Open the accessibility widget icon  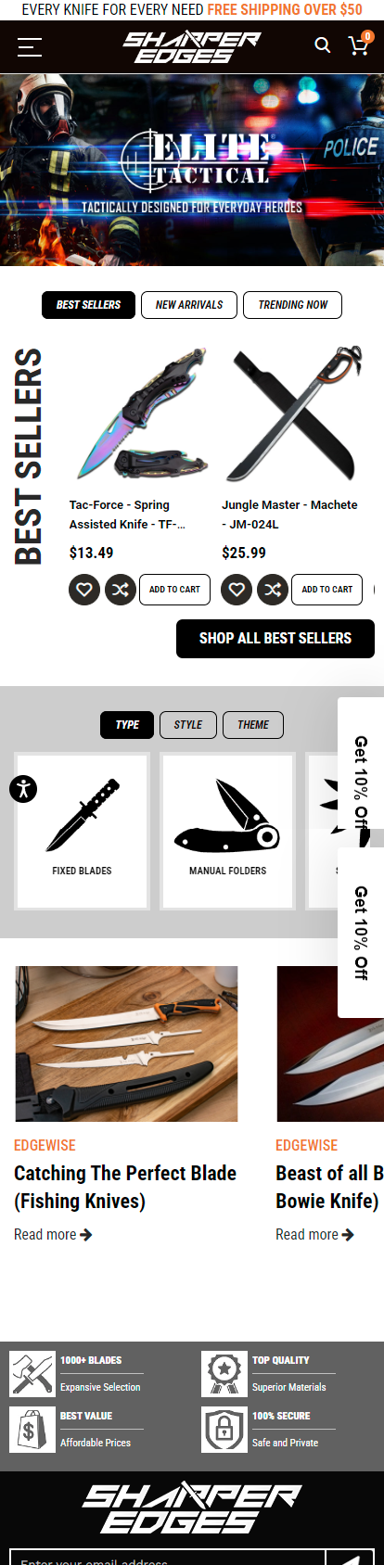point(23,789)
